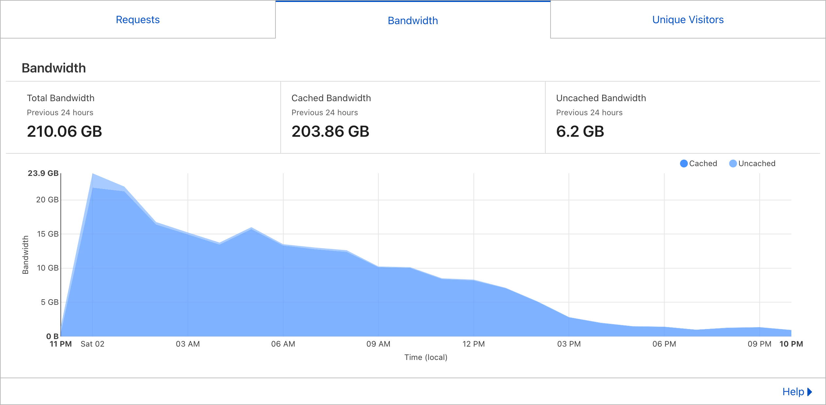The width and height of the screenshot is (826, 405).
Task: Toggle the Uncached series legend label
Action: click(757, 164)
